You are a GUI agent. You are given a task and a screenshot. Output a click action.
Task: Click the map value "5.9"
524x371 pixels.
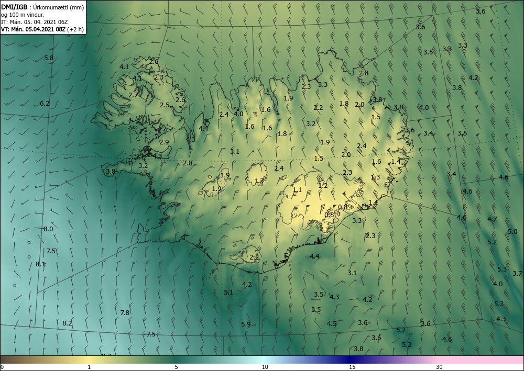(x=246, y=324)
